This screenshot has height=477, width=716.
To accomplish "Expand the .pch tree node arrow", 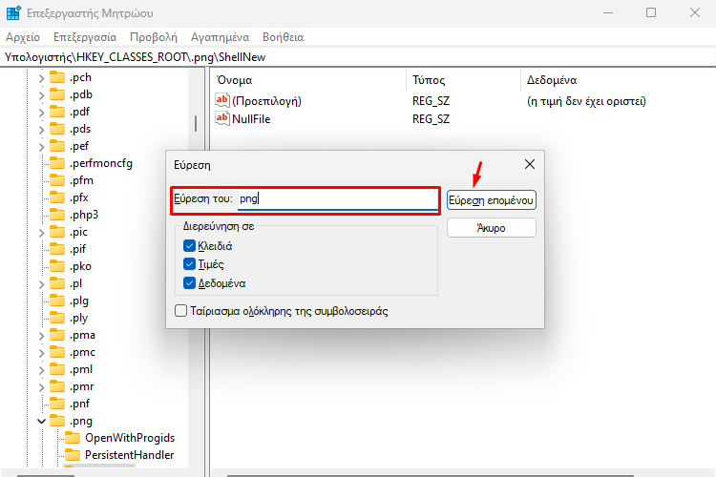I will pyautogui.click(x=41, y=78).
